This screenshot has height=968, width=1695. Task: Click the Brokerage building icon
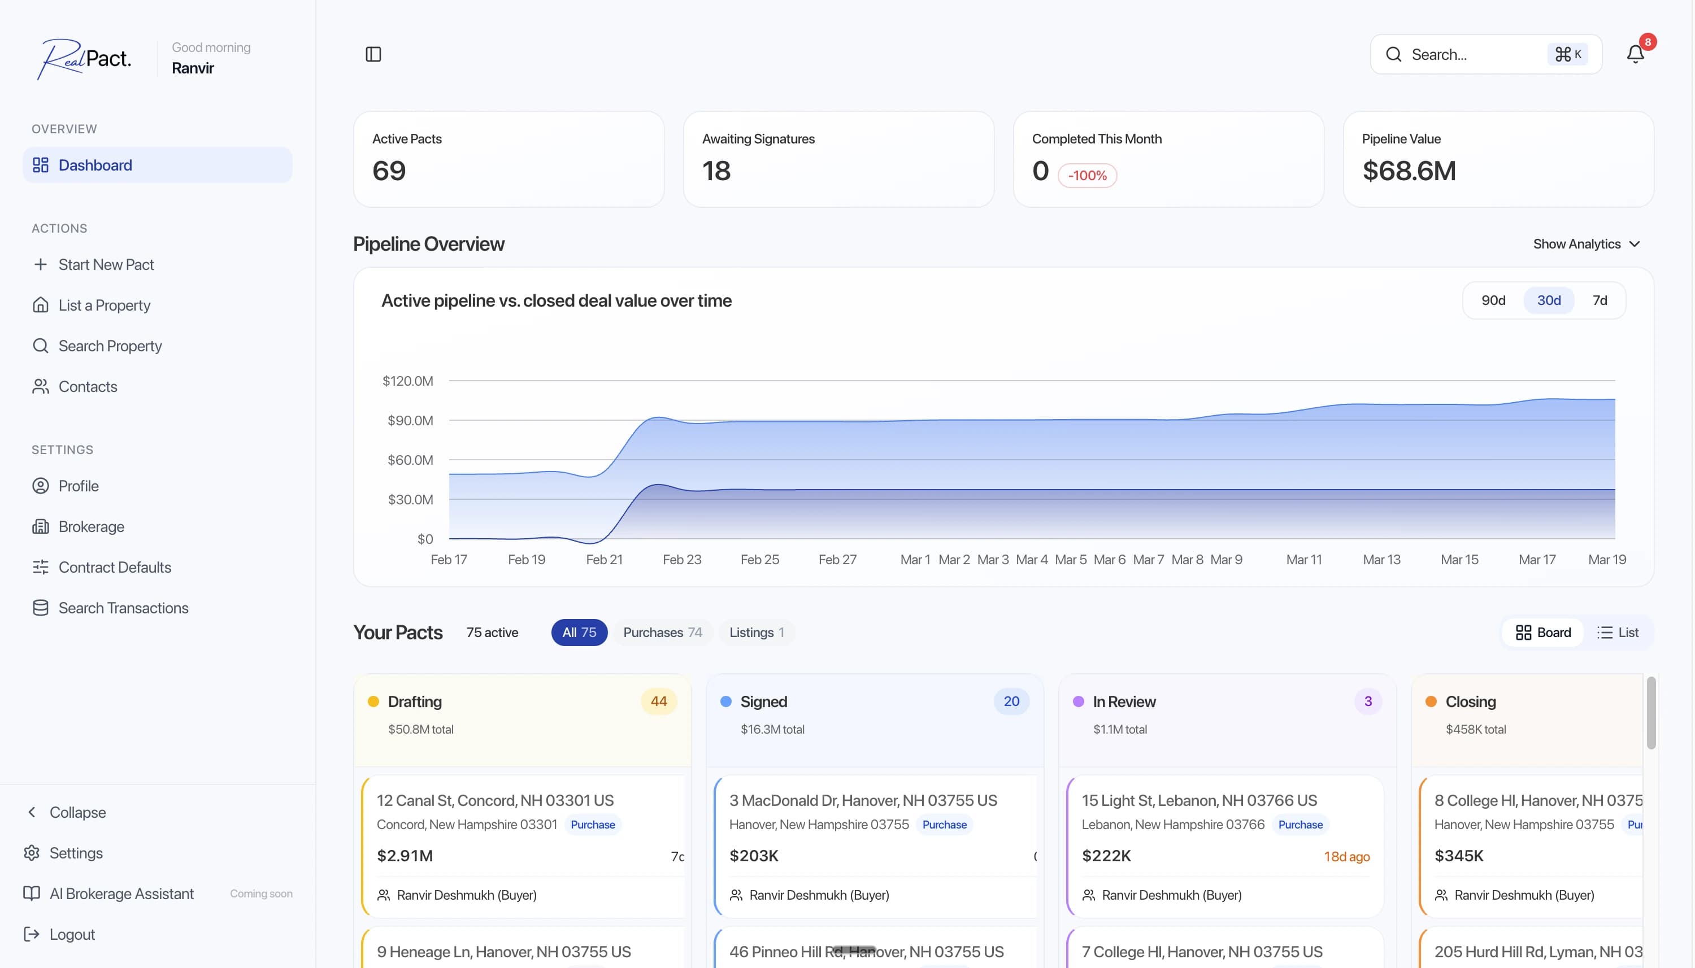tap(41, 526)
